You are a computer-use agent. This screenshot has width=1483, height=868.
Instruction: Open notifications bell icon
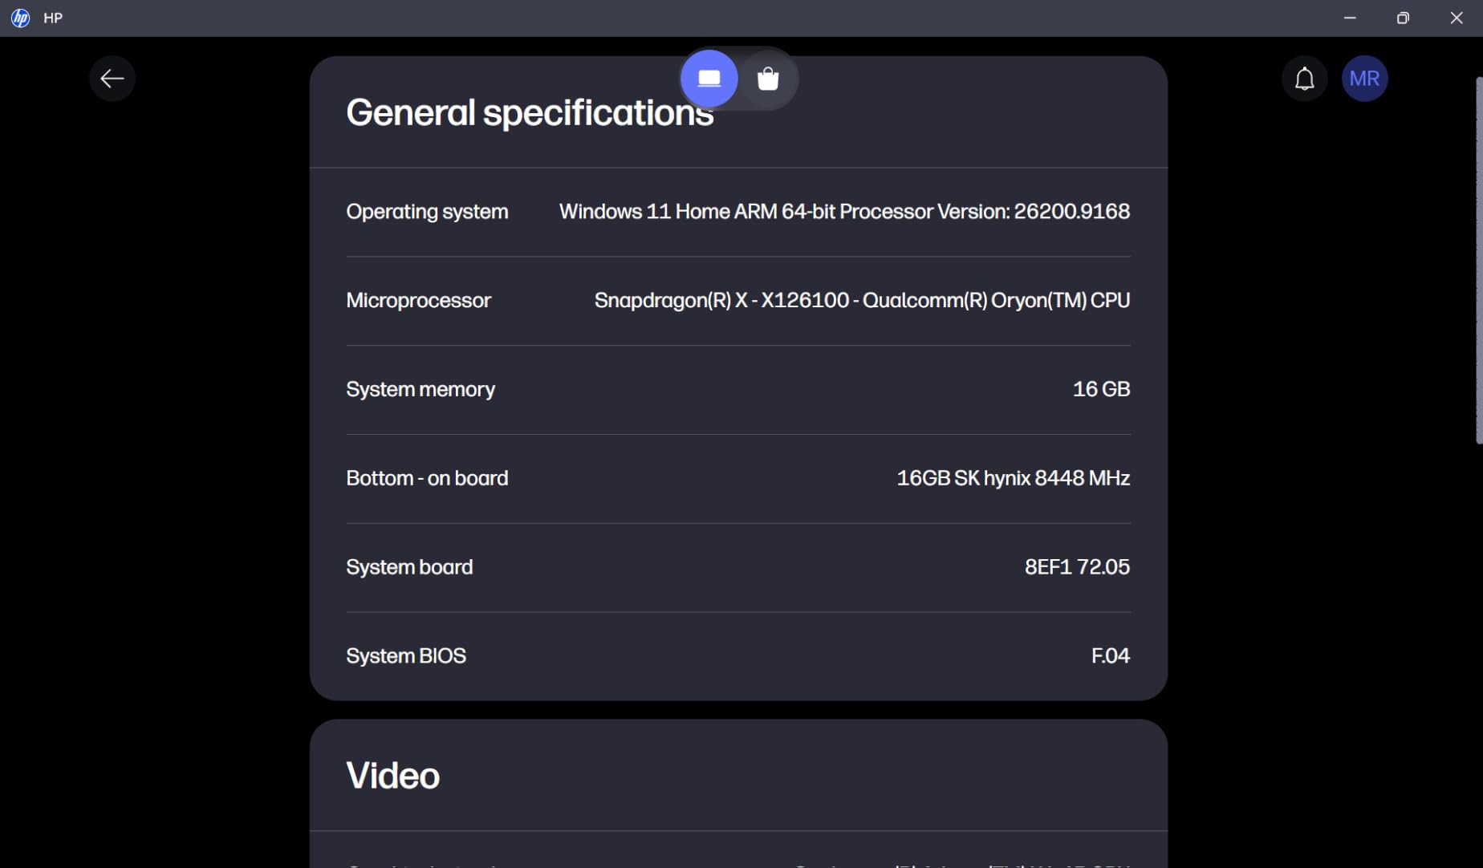[1305, 79]
